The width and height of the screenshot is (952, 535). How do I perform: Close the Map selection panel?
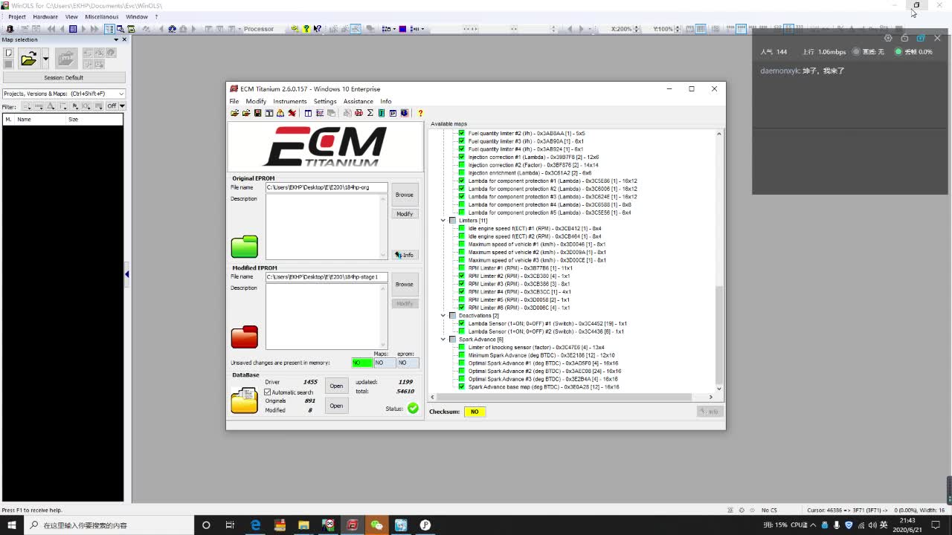(x=124, y=39)
